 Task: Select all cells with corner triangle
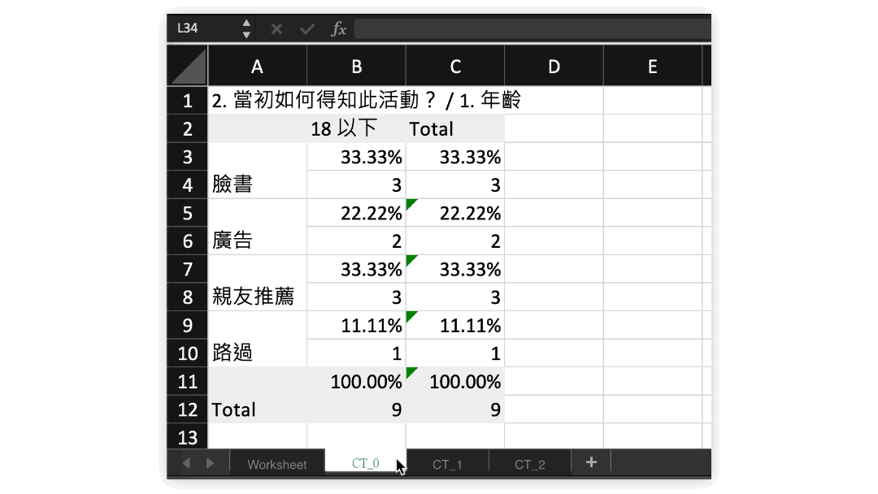188,66
